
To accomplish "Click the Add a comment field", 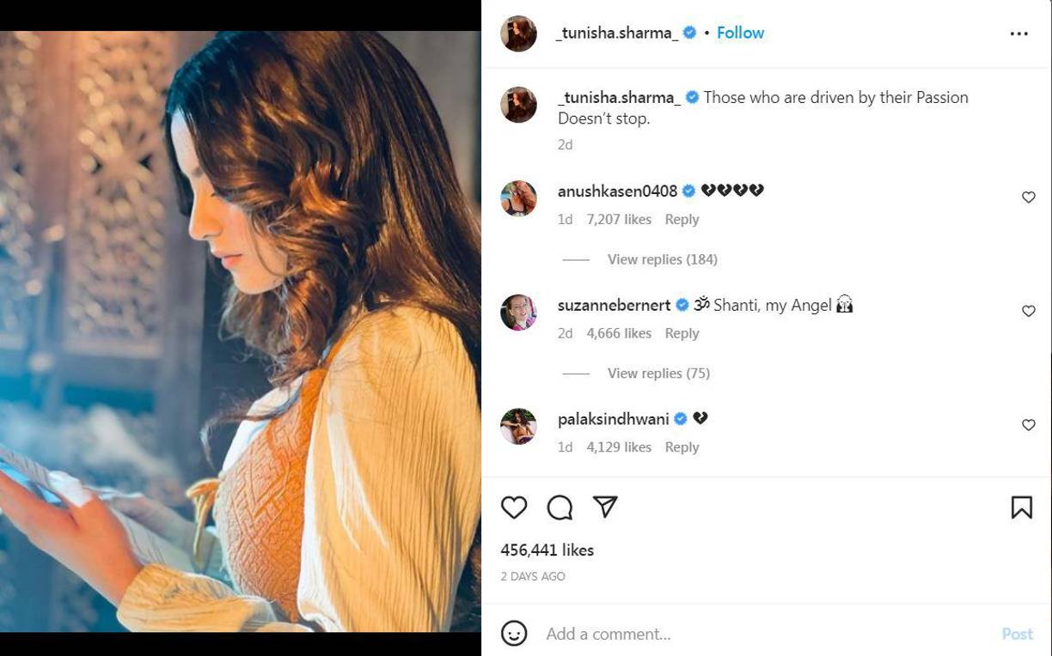I will coord(608,634).
